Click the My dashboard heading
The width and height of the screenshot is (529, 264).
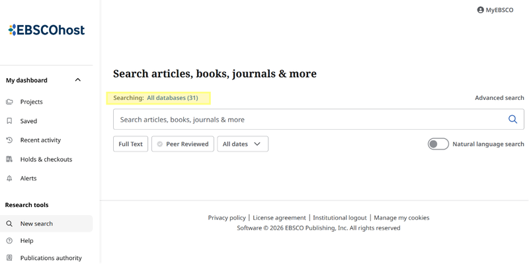[x=26, y=80]
